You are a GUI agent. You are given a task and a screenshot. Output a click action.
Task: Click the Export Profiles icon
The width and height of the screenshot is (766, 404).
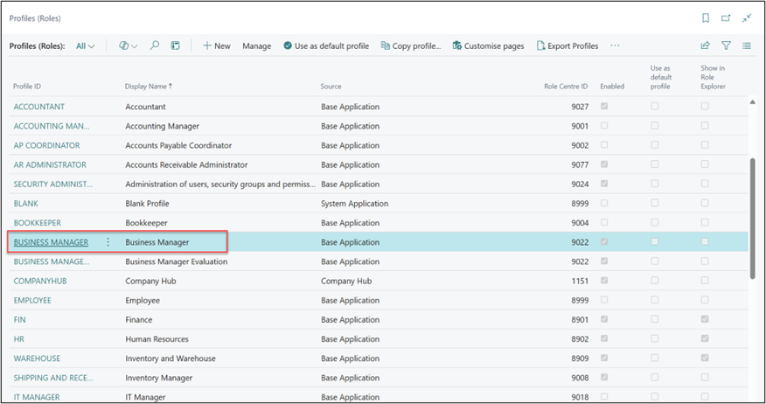(540, 45)
